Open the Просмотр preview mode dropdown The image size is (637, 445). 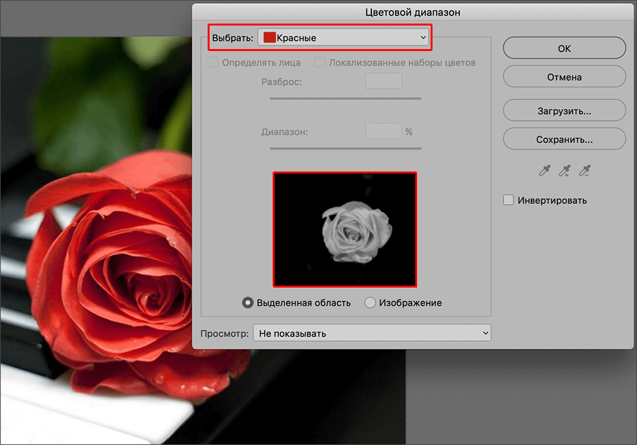coord(372,332)
